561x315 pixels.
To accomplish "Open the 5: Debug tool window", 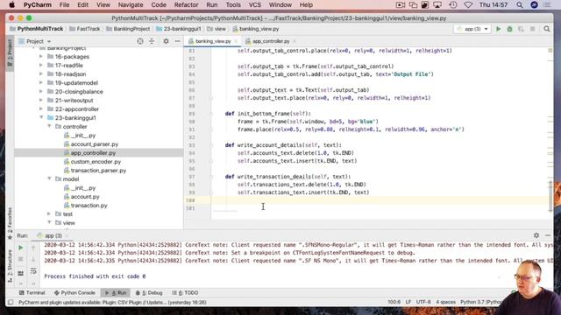I will point(149,292).
